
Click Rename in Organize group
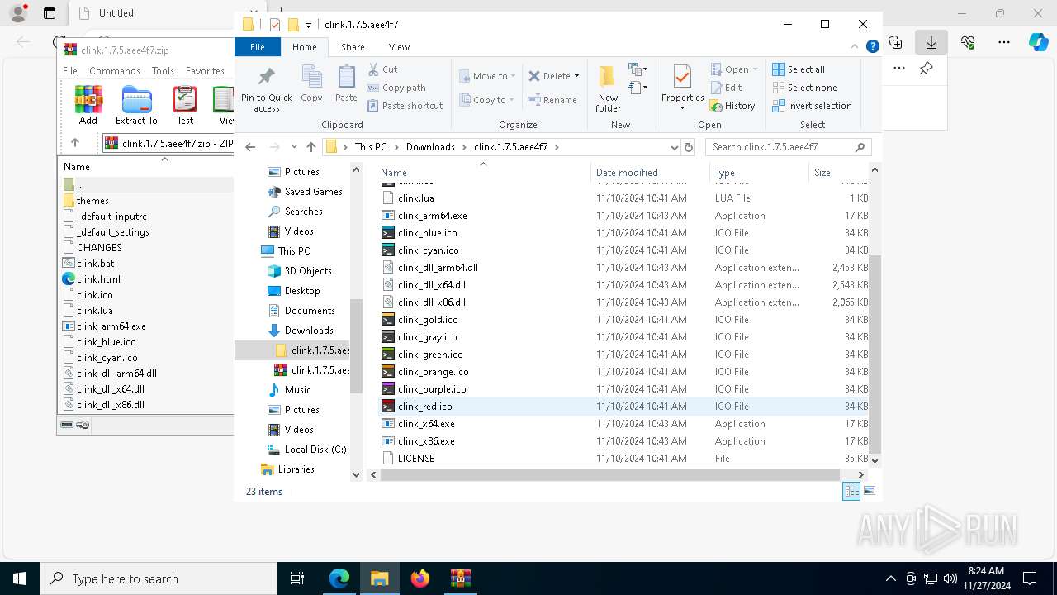pos(552,100)
